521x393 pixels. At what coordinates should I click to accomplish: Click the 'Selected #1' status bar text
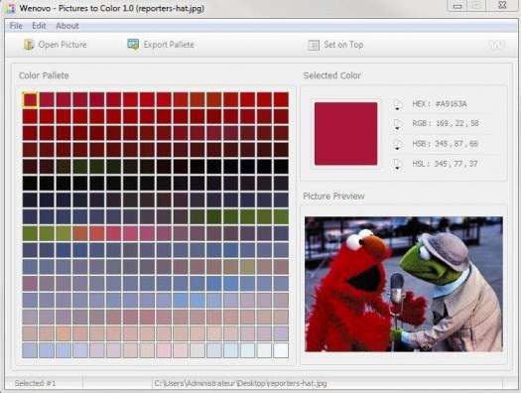[x=35, y=383]
